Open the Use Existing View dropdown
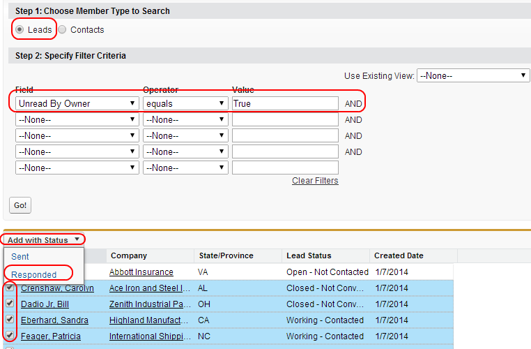 point(473,75)
